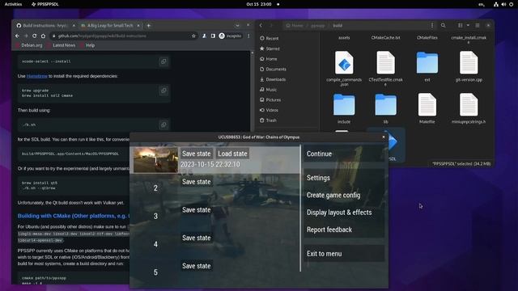518x291 pixels.
Task: Open Display layout & effects in PPSSPP
Action: click(344, 213)
